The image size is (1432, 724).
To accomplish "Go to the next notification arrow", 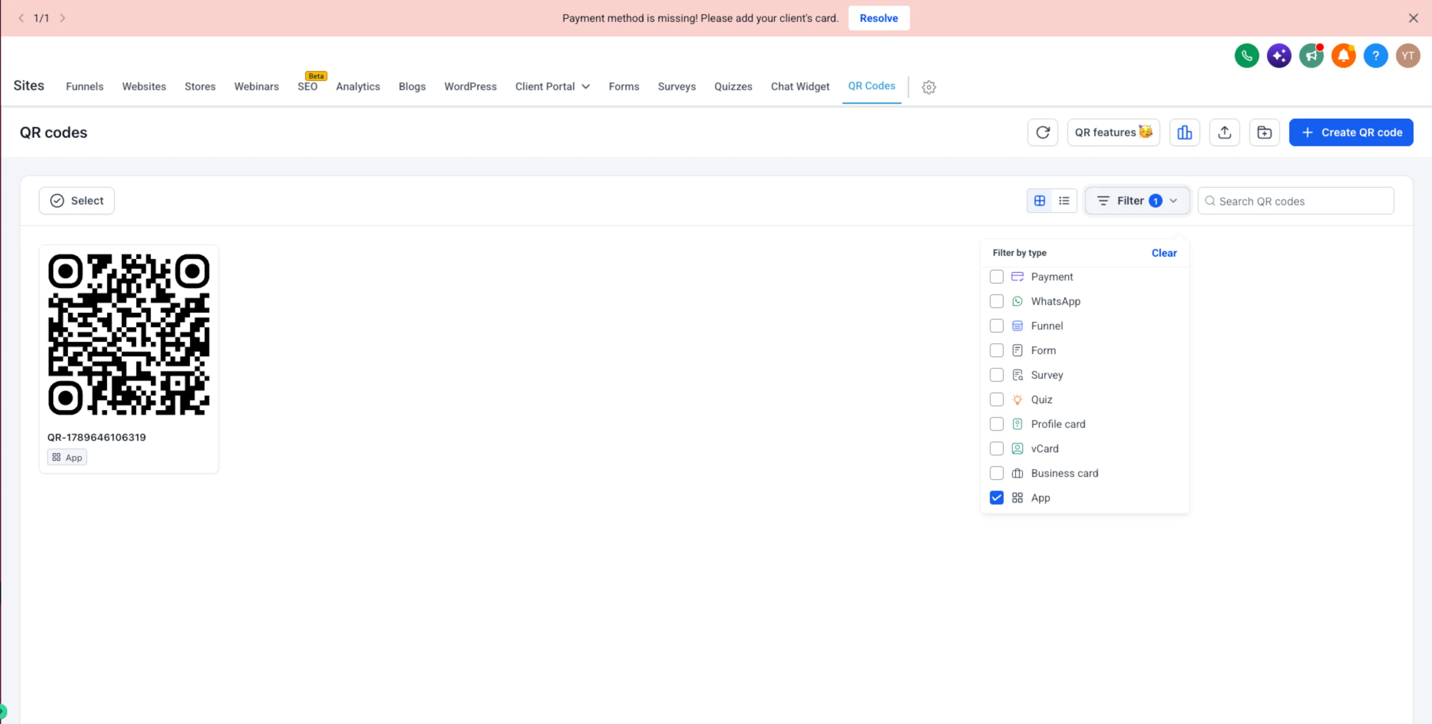I will click(x=62, y=18).
